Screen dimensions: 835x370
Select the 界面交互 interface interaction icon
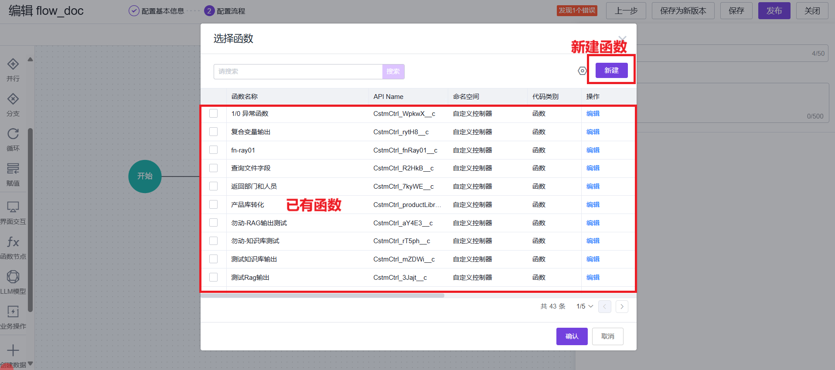click(x=13, y=207)
